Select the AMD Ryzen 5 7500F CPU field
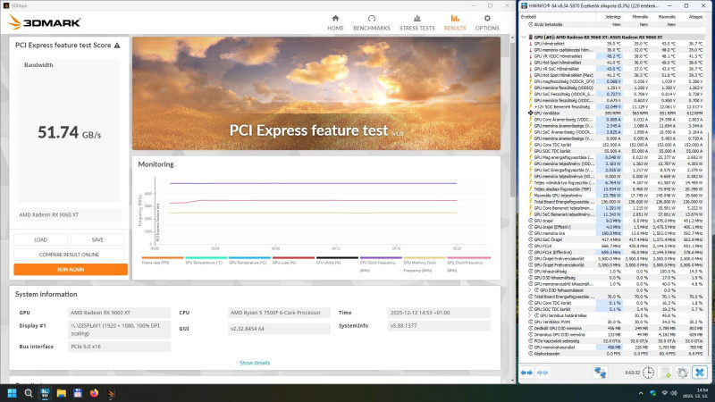Screen dimensions: 715x402 279,313
